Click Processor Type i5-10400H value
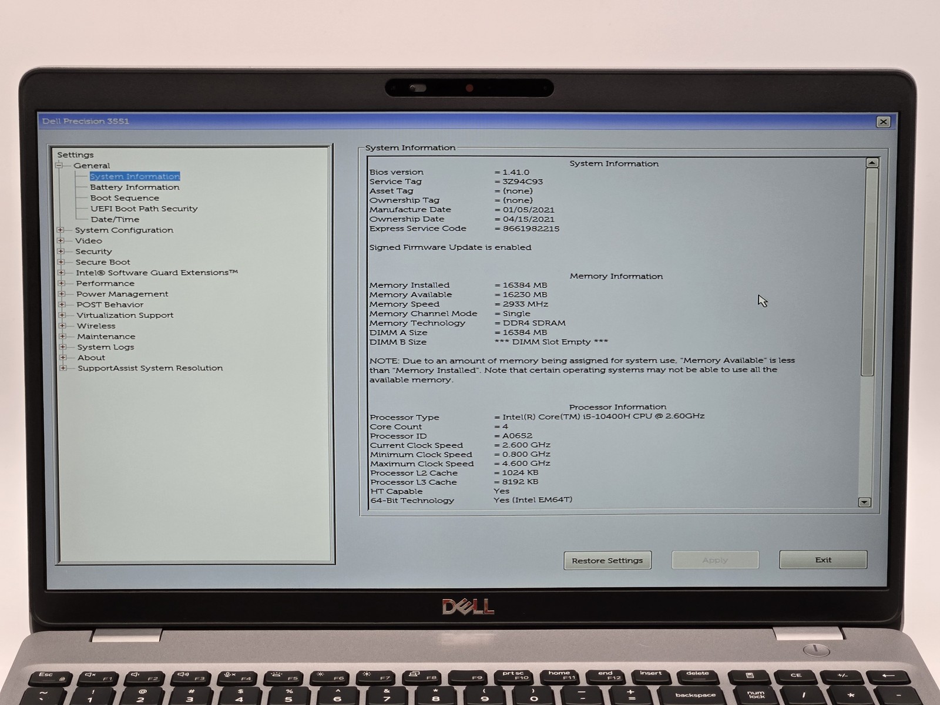This screenshot has height=705, width=940. click(603, 416)
